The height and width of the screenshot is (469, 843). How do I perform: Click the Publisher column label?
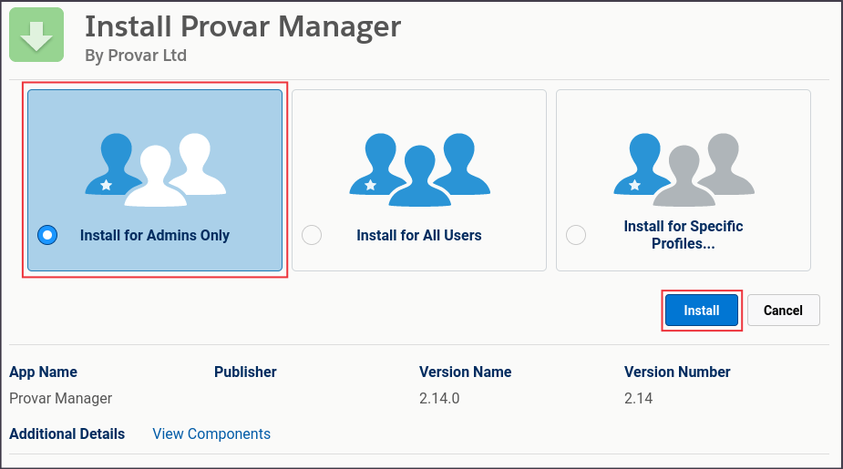[x=245, y=372]
